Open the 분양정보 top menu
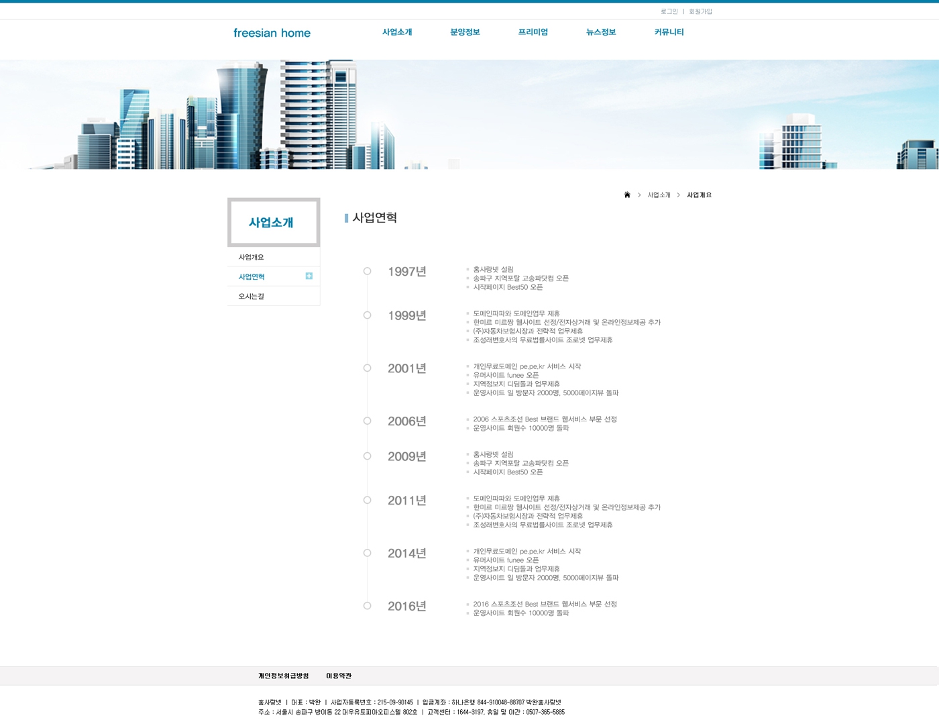The height and width of the screenshot is (728, 939). [465, 32]
